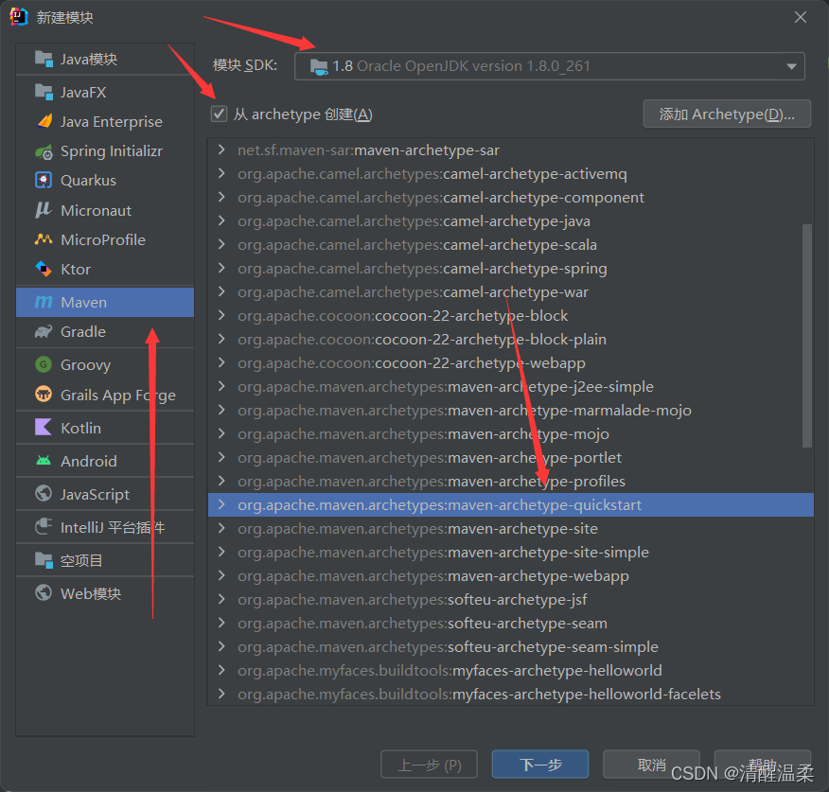Click the MicroProfile icon

pyautogui.click(x=44, y=239)
